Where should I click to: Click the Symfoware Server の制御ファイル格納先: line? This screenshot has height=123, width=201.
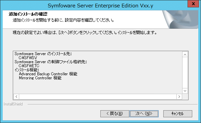tap(51, 62)
